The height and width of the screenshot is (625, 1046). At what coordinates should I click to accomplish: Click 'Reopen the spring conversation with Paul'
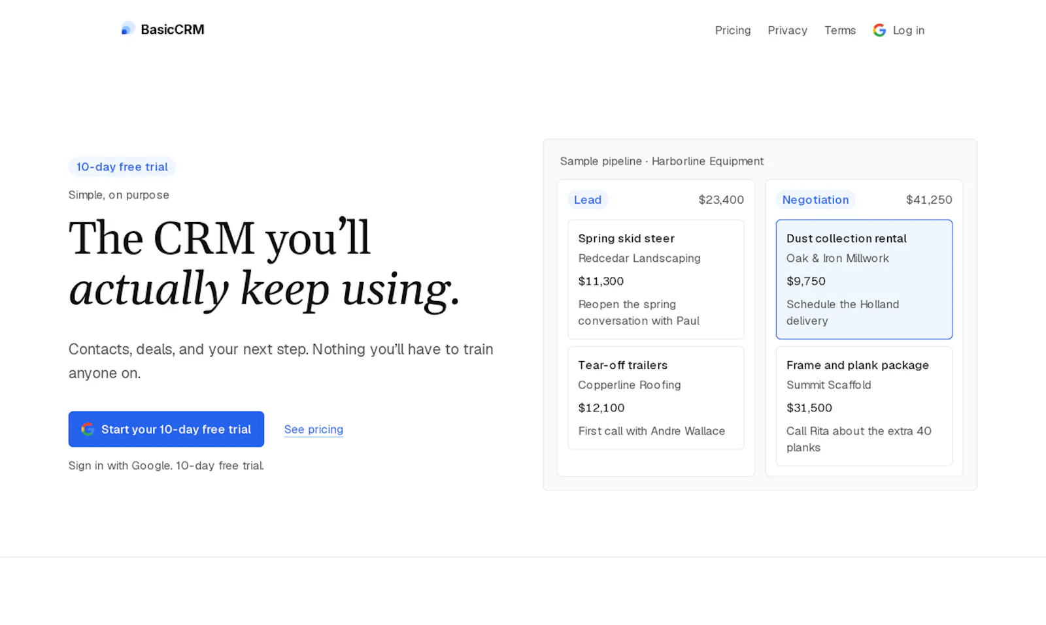[x=639, y=312]
